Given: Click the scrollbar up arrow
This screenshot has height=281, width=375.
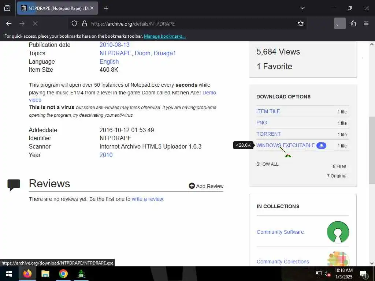Looking at the screenshot, I should pyautogui.click(x=372, y=44).
